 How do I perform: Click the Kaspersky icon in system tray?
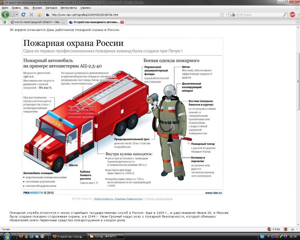point(276,237)
